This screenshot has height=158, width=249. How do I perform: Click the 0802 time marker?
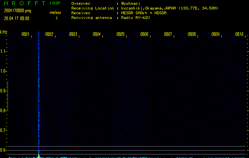coord(49,34)
